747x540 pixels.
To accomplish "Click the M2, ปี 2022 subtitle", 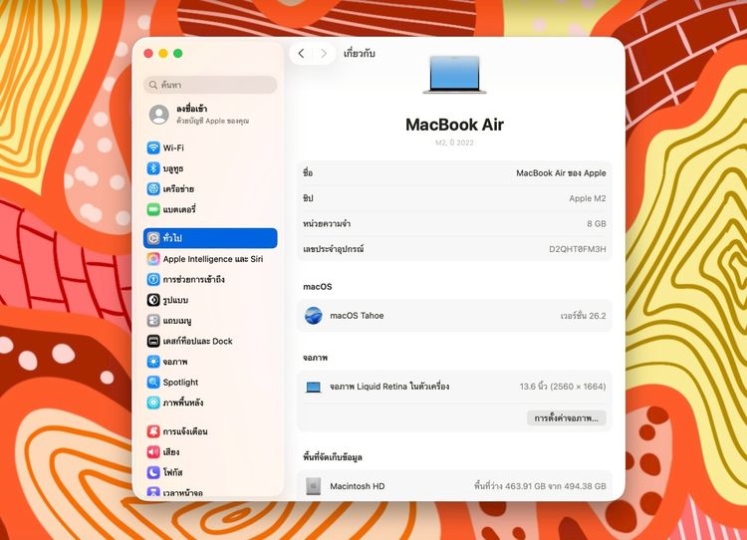I will point(454,142).
